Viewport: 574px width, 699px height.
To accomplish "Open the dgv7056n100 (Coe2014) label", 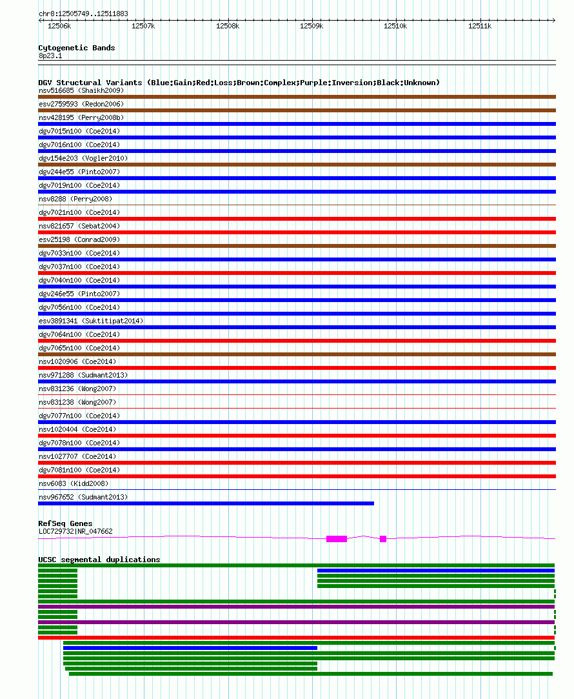I will pos(79,307).
